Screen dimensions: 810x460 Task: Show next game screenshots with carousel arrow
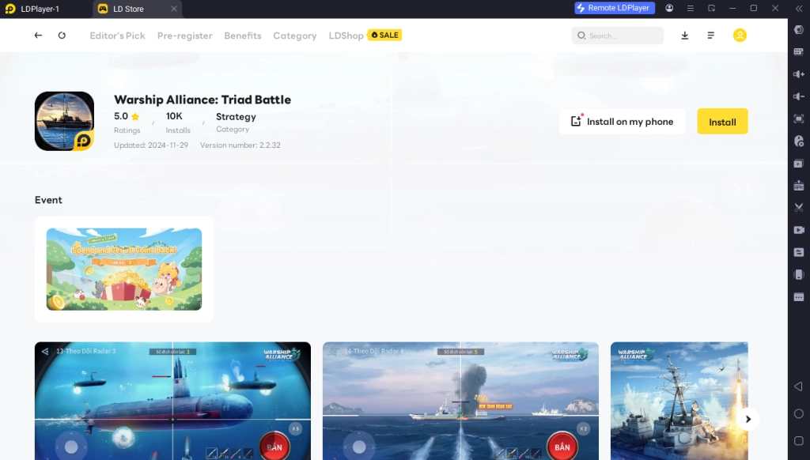tap(748, 419)
